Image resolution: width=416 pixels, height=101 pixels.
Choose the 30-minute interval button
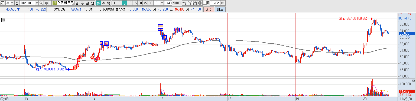(x=140, y=3)
